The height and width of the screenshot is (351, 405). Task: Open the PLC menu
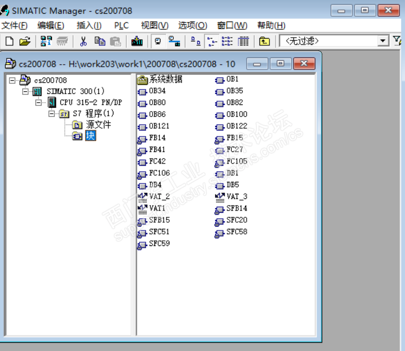pyautogui.click(x=121, y=25)
